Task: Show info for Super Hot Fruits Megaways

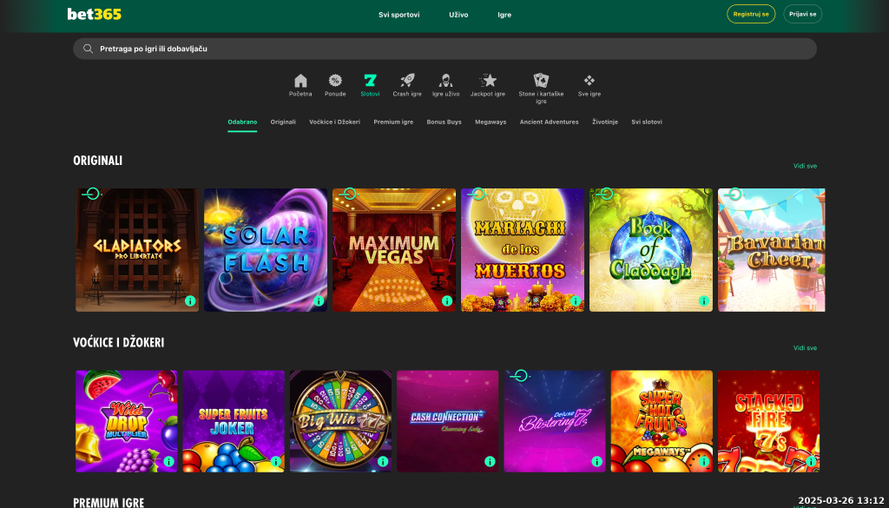Action: click(x=703, y=461)
